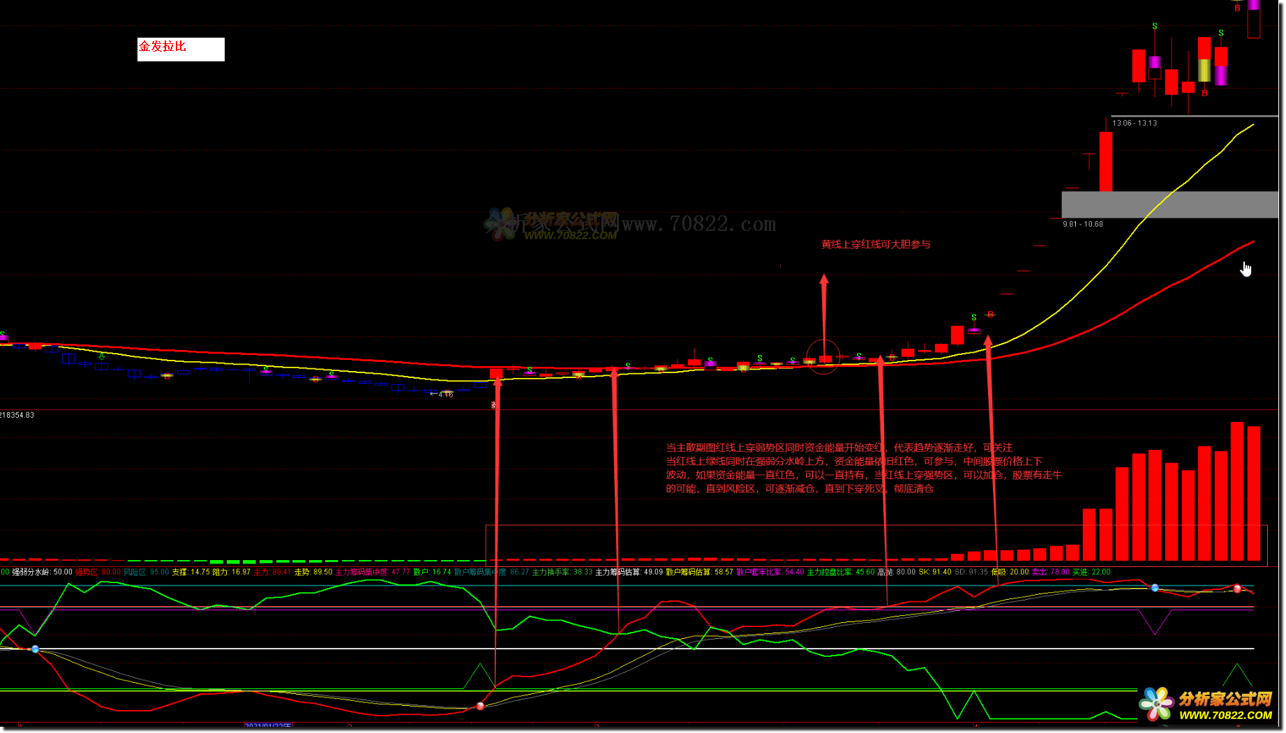Click the blue dot on the white midline
Screen dimensions: 1286x733
click(36, 649)
